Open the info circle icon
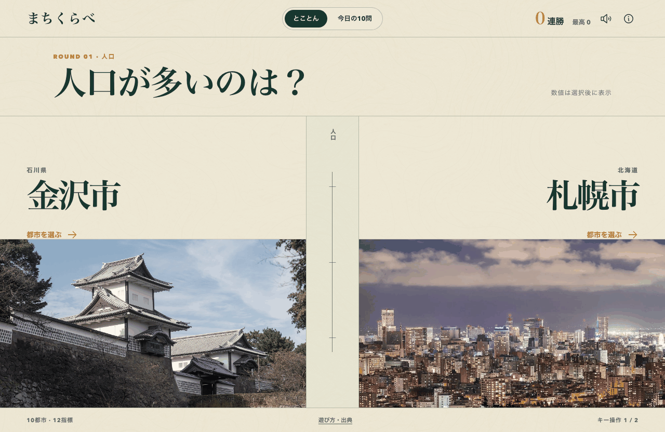The height and width of the screenshot is (432, 665). [x=629, y=19]
